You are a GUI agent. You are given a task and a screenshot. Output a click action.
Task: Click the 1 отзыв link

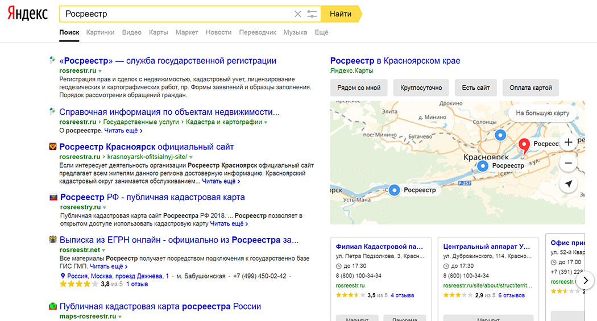[137, 284]
